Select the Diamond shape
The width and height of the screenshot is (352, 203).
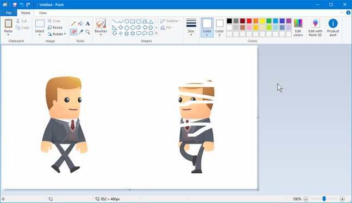pyautogui.click(x=121, y=28)
